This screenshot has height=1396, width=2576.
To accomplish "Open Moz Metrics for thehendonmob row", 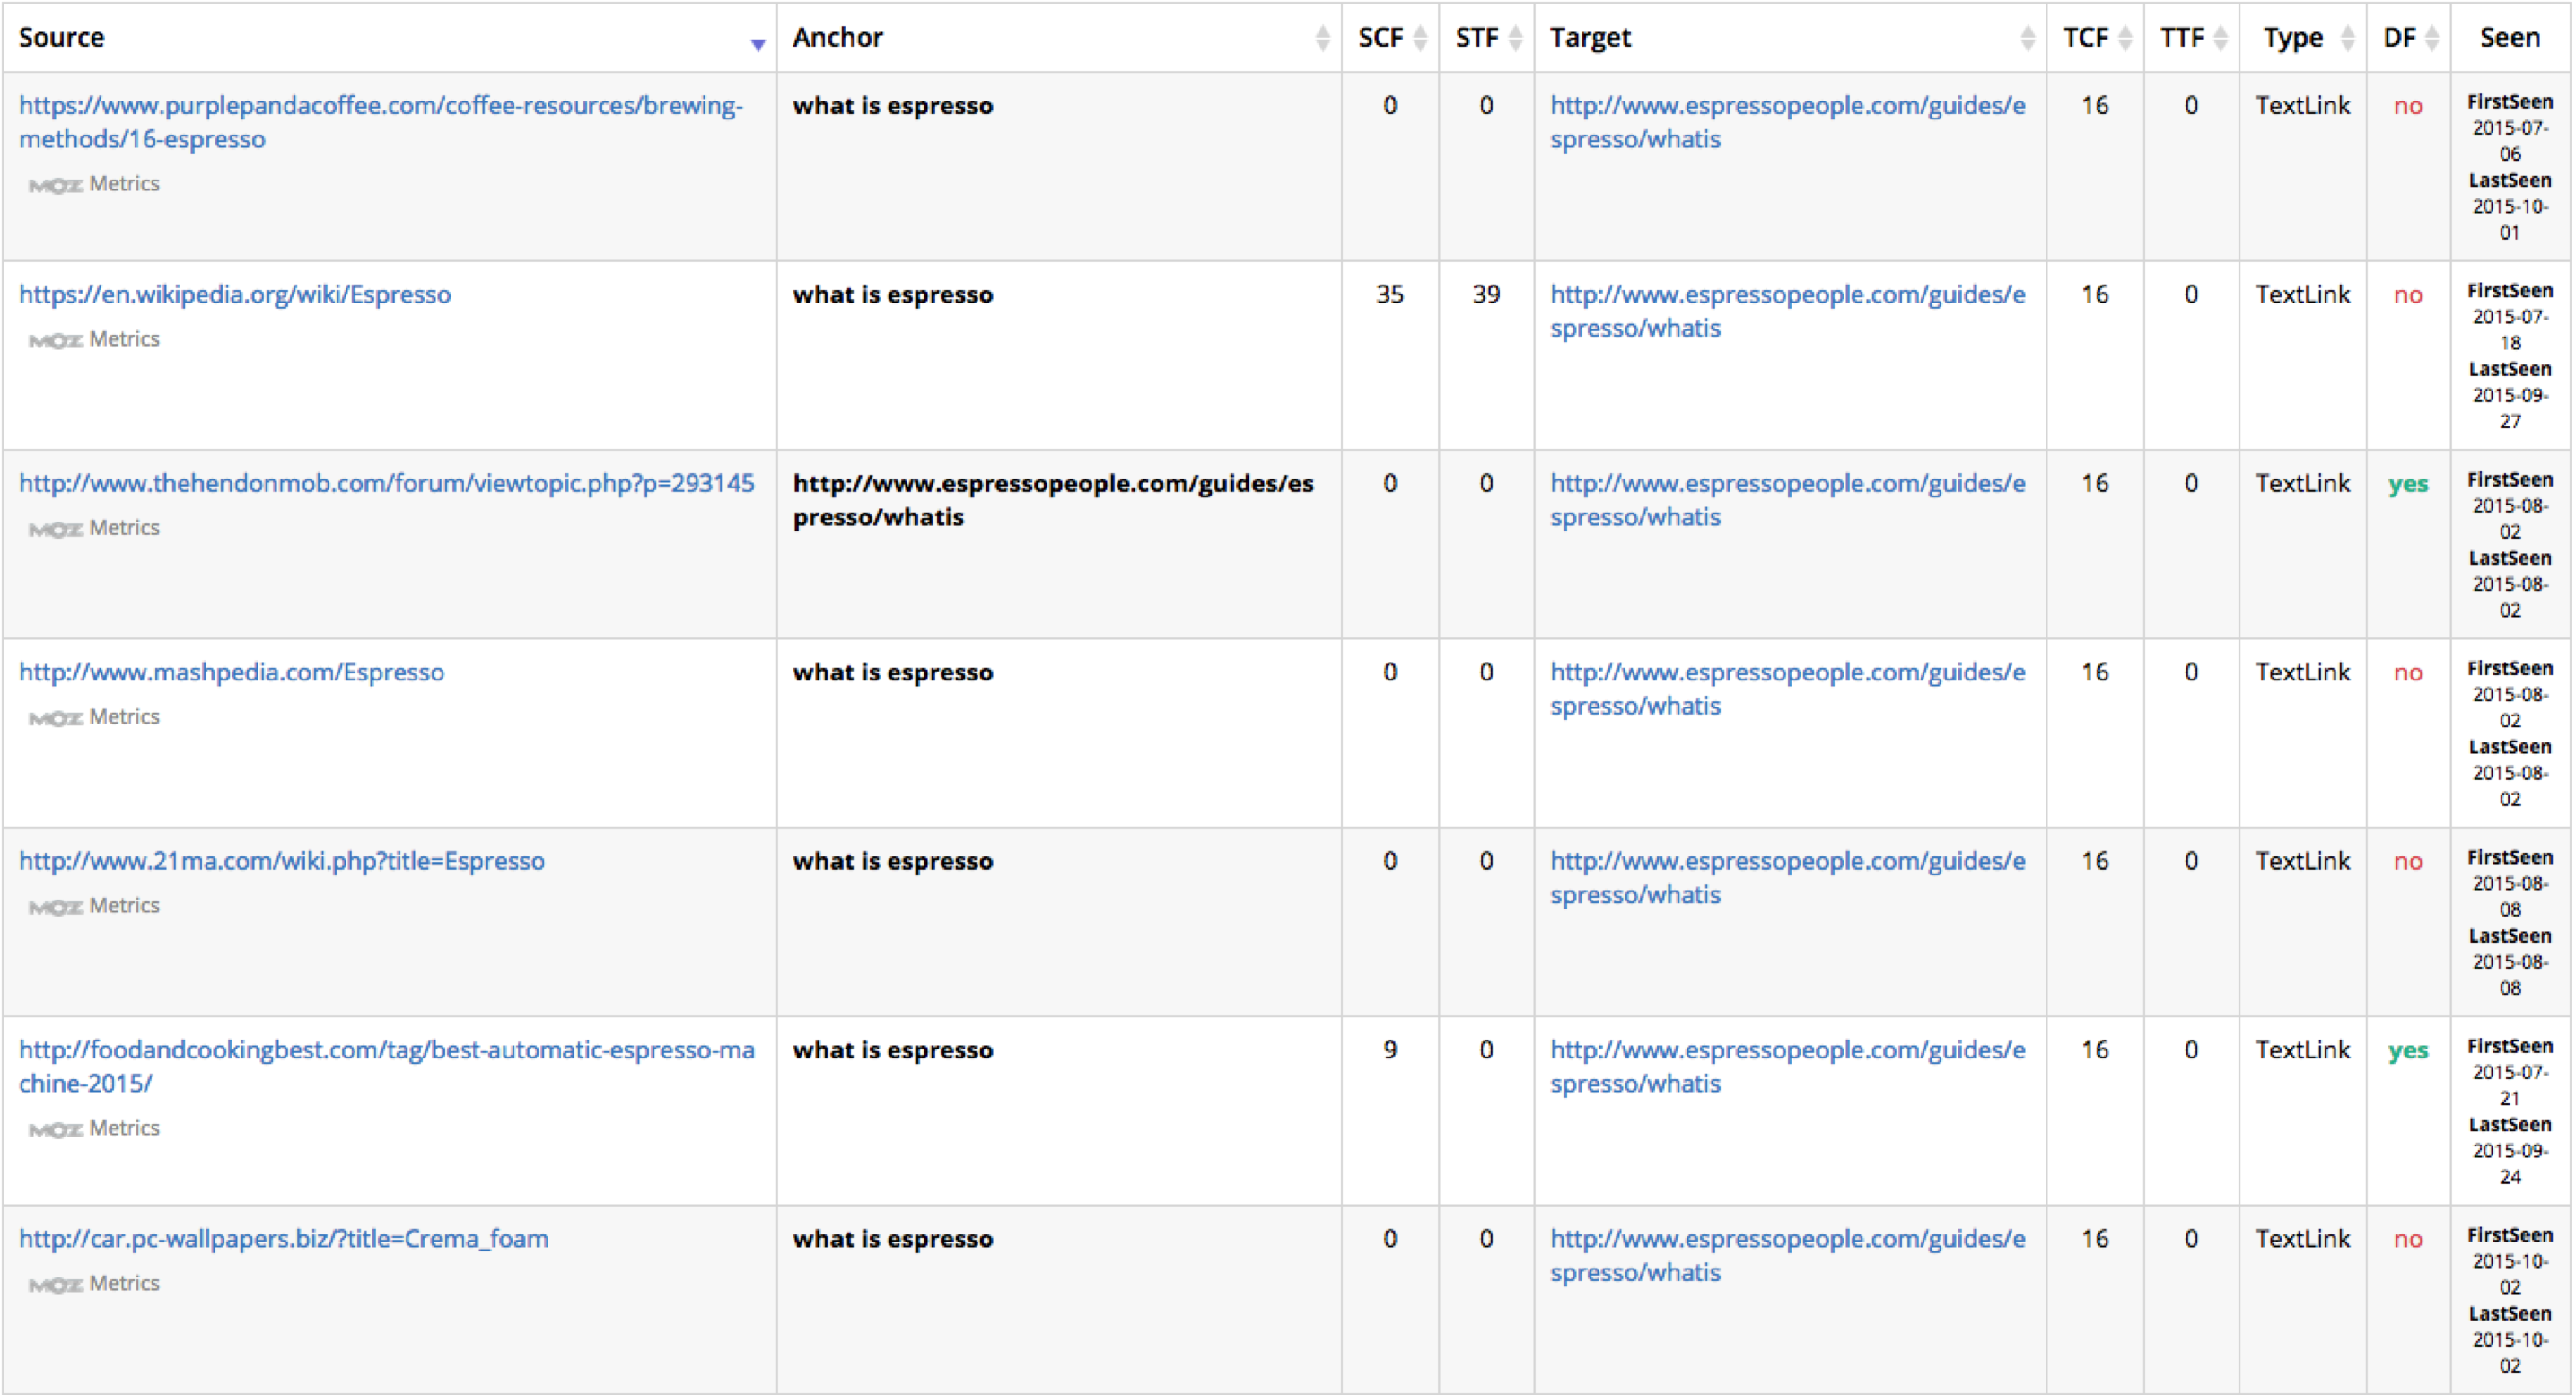I will (94, 528).
